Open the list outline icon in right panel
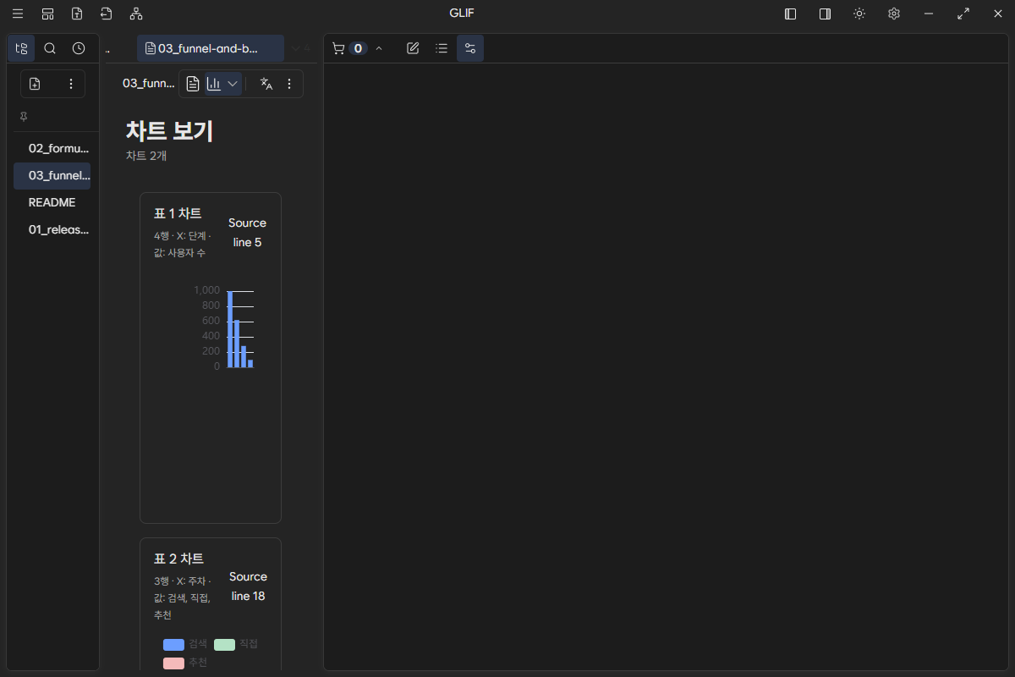This screenshot has height=677, width=1015. click(x=442, y=48)
